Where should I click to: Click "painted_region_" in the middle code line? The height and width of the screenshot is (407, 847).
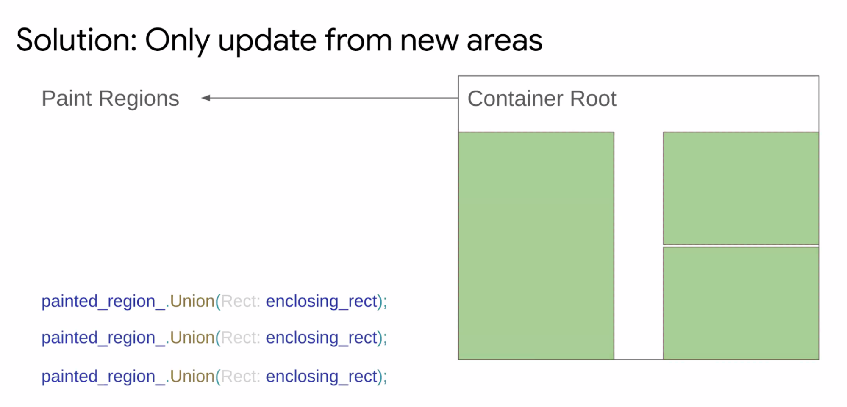103,338
